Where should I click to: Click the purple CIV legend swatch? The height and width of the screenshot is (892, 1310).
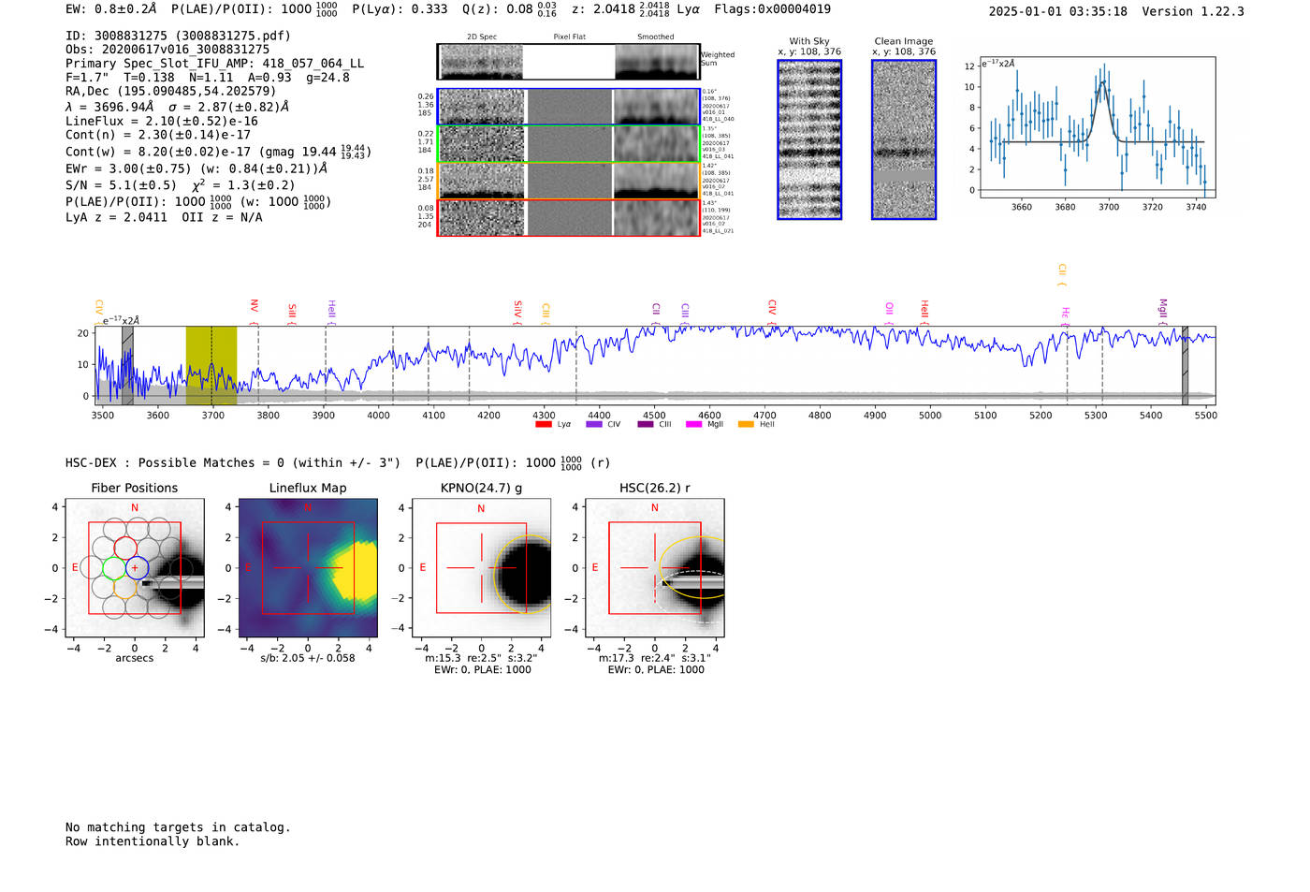click(593, 424)
